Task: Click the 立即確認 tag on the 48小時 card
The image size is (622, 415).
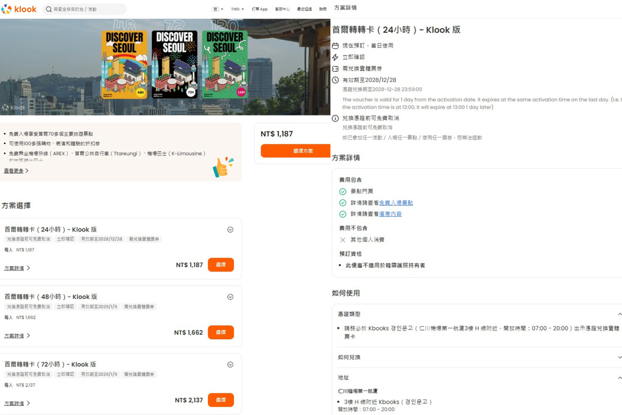Action: (x=66, y=307)
